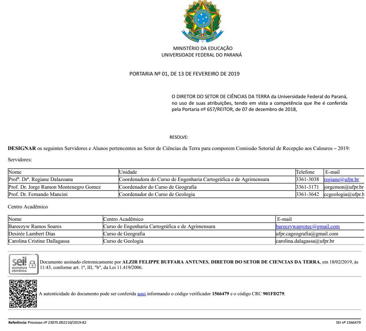Open the regiane@ufpr.br email link
The height and width of the screenshot is (331, 366).
pos(341,180)
